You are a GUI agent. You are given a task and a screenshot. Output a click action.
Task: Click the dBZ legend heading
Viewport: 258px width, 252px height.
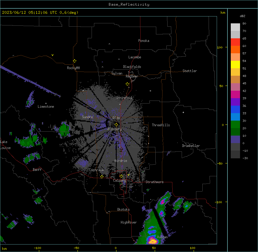pos(242,16)
